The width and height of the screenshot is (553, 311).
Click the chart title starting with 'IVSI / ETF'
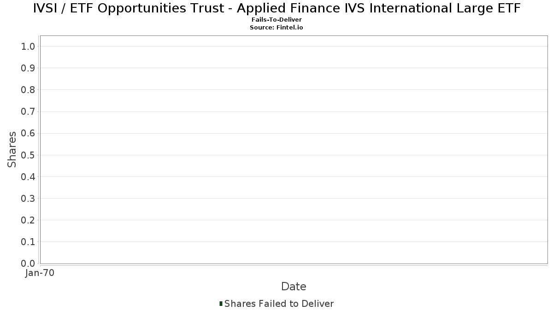pos(276,8)
